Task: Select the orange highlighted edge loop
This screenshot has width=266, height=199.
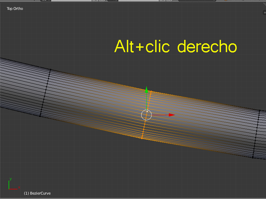Action: pyautogui.click(x=146, y=115)
